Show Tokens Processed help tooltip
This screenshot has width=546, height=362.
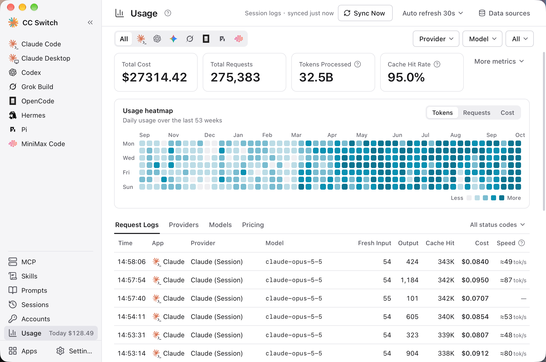tap(358, 64)
